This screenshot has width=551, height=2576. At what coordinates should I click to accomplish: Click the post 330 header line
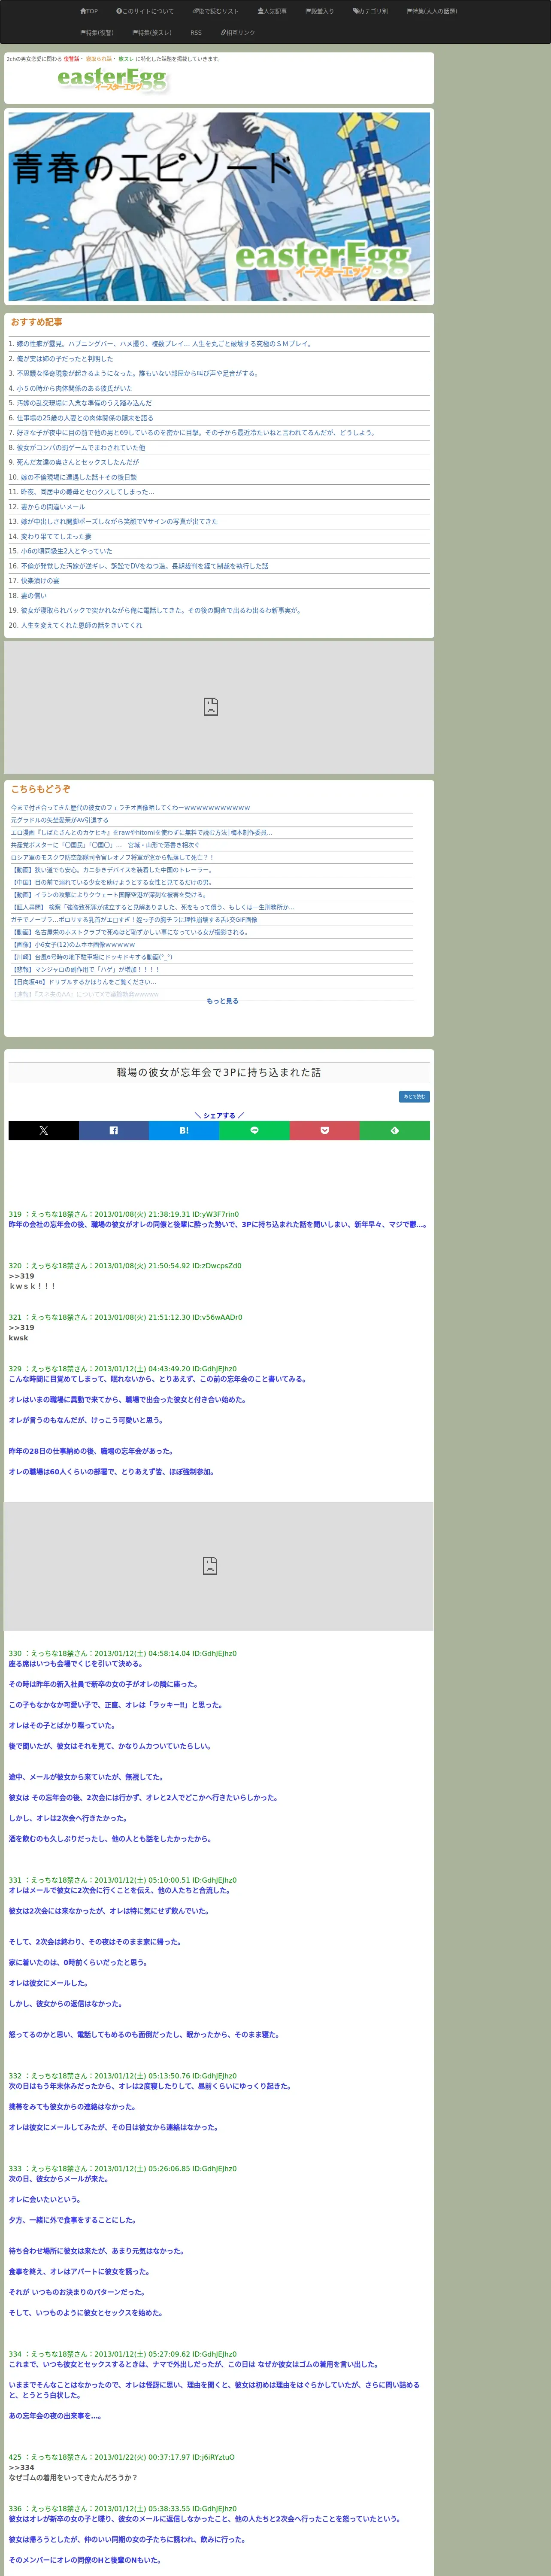pos(123,1654)
